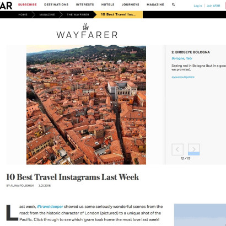Screen dimensions: 226x226
Task: Select the Magazine breadcrumb
Action: pos(47,14)
